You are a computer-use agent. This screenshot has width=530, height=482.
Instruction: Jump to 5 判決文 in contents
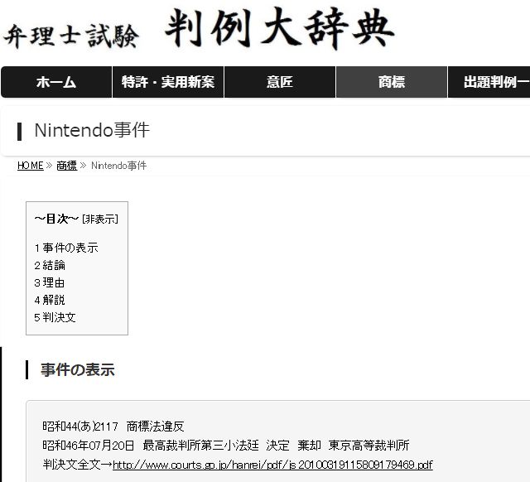pos(55,317)
